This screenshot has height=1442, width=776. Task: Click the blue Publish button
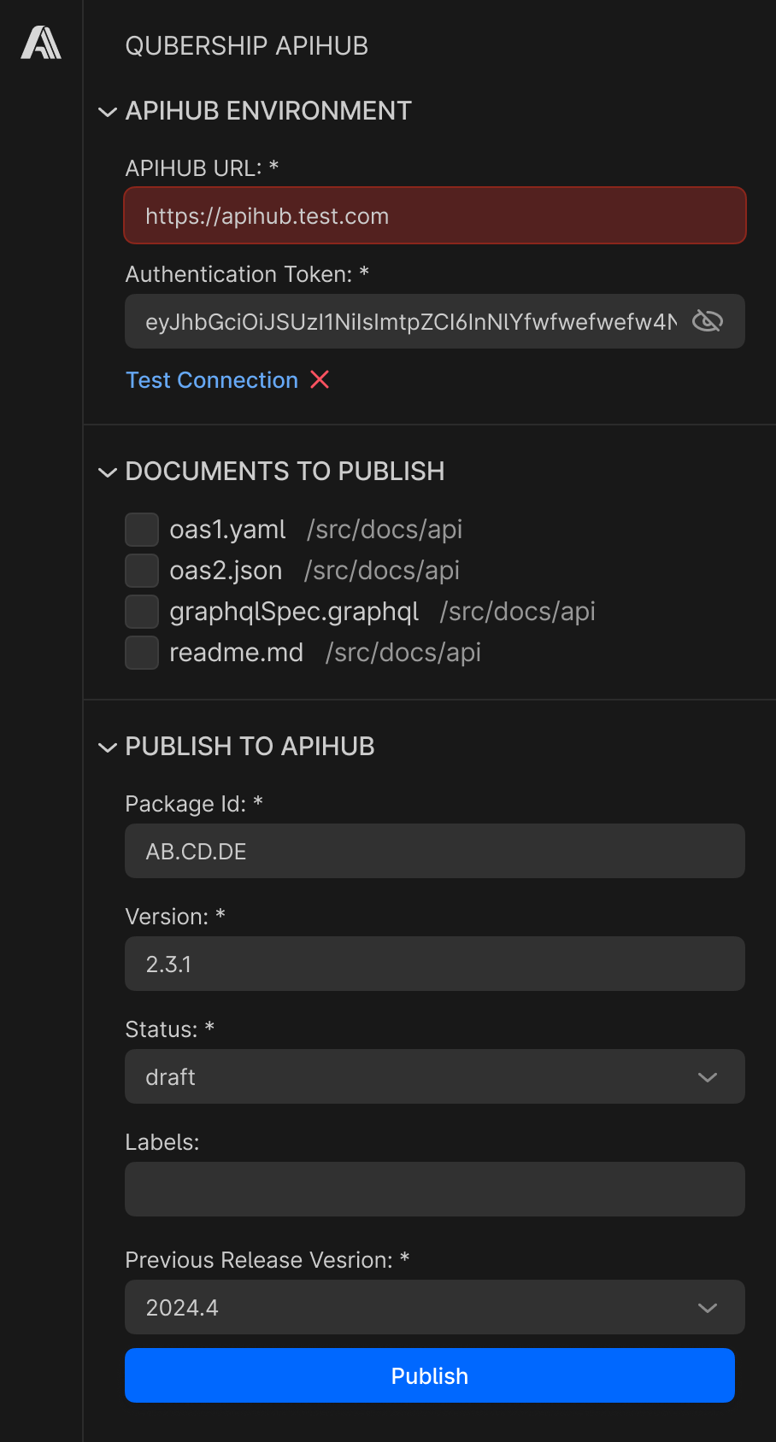pyautogui.click(x=430, y=1375)
